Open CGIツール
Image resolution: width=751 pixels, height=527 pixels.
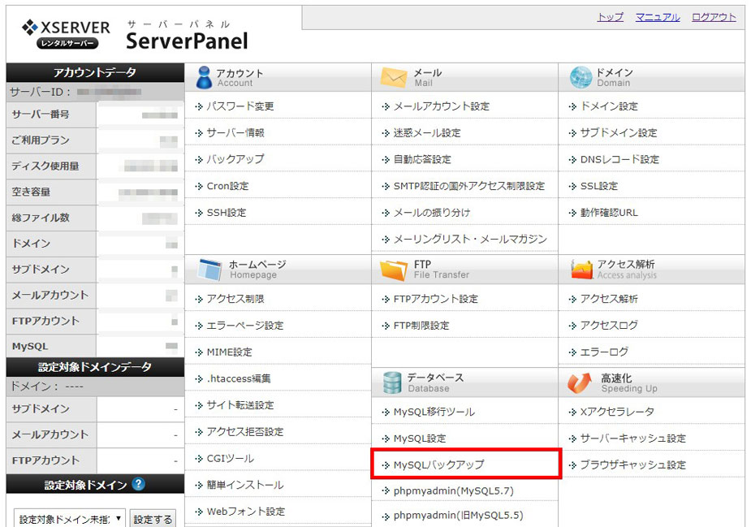[x=231, y=459]
